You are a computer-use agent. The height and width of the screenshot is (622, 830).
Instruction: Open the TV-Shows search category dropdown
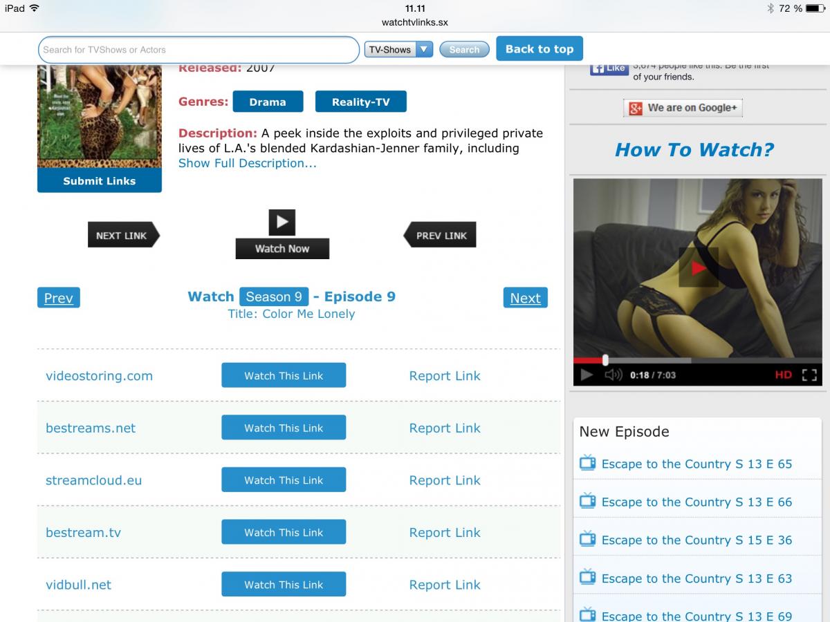point(398,50)
